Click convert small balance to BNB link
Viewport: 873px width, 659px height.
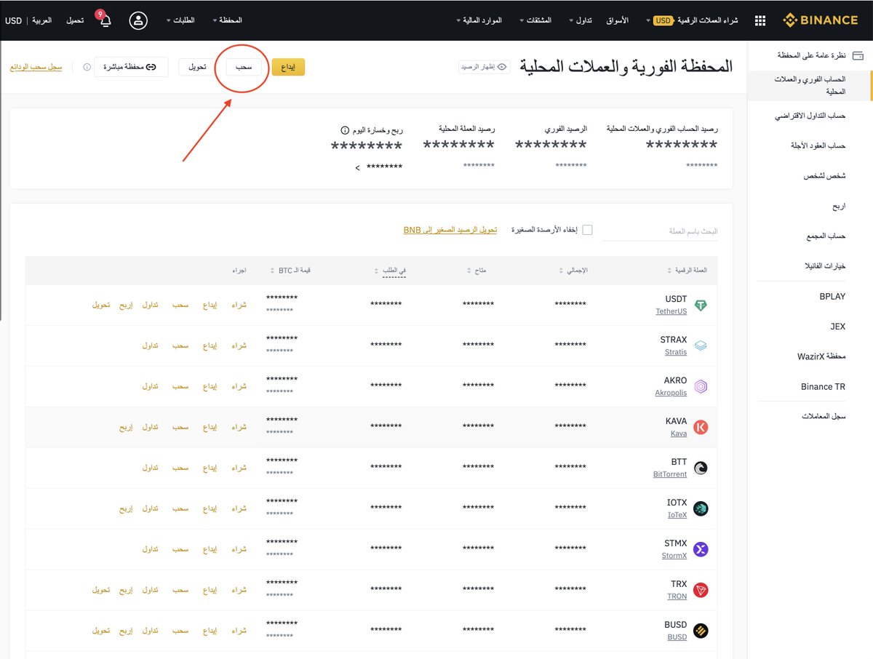450,230
